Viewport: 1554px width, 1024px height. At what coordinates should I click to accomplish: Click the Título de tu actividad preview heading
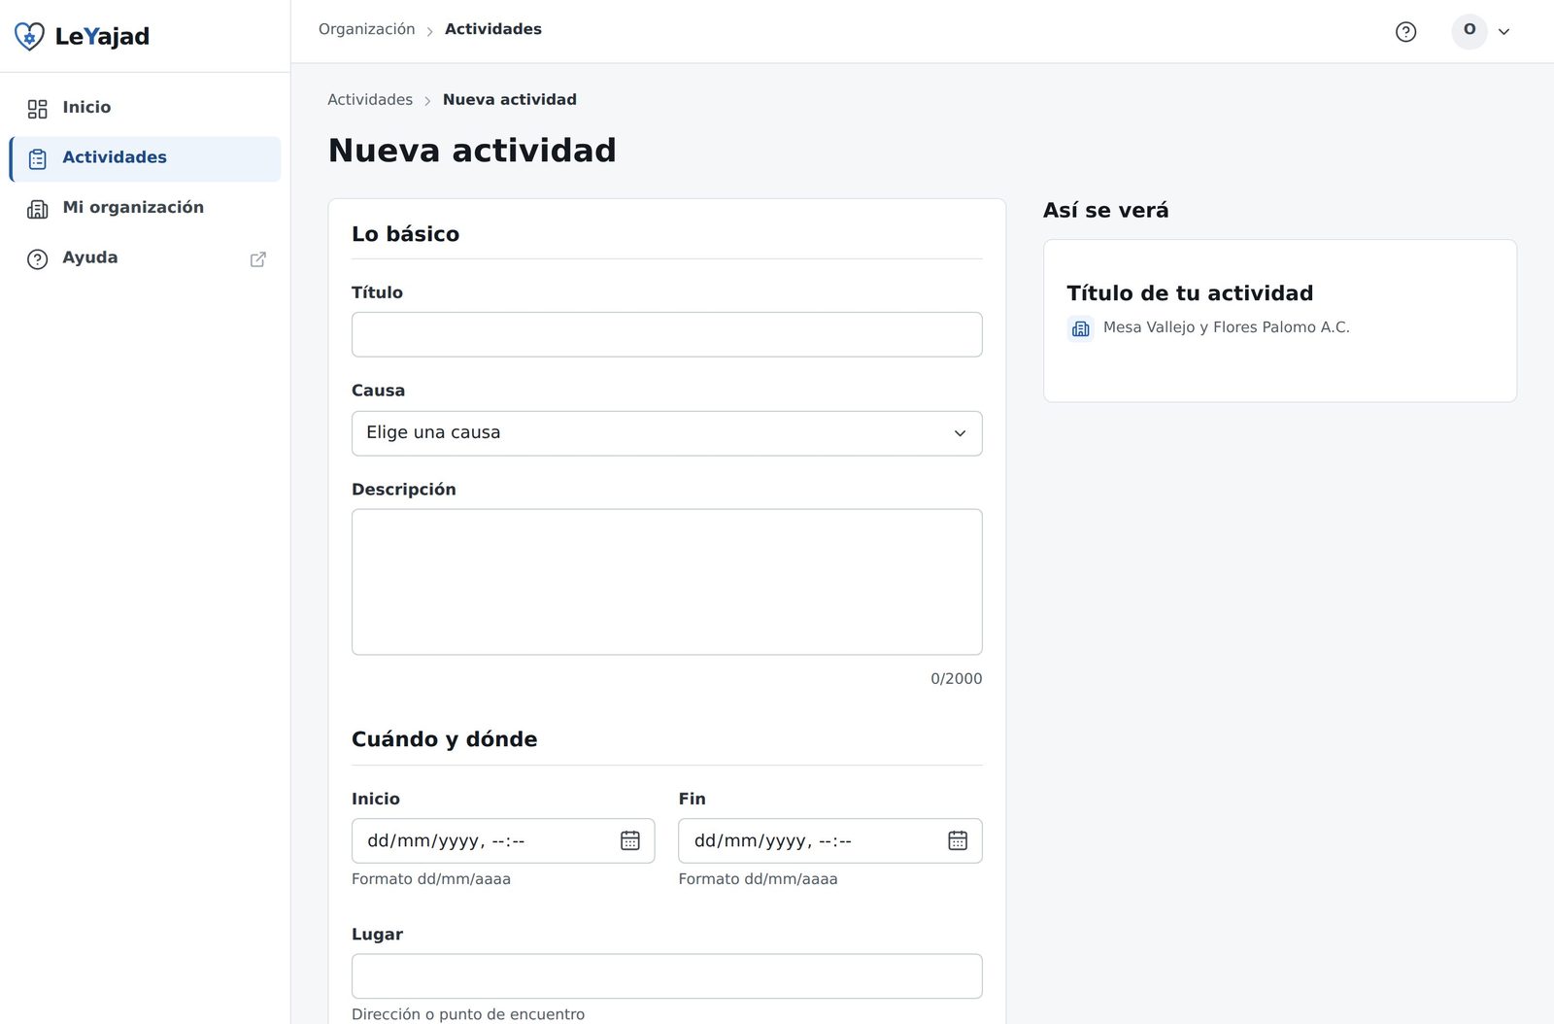1189,293
